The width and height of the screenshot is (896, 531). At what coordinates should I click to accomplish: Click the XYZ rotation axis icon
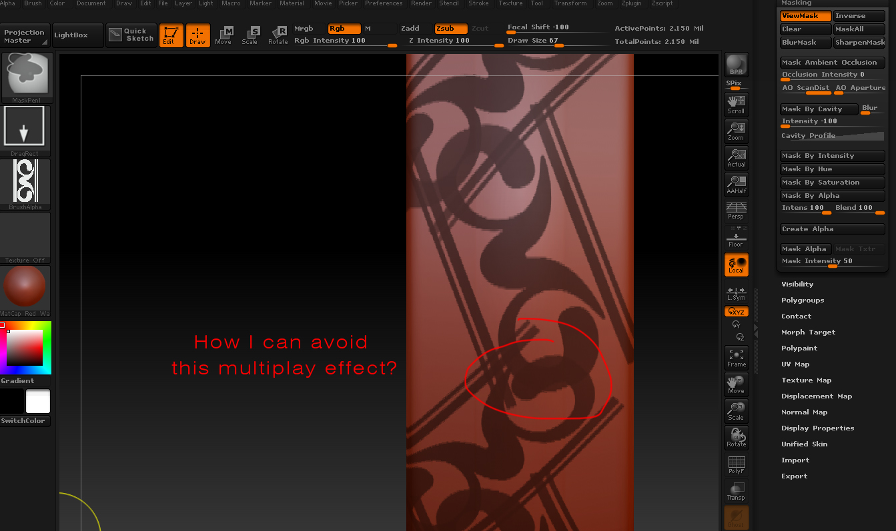(737, 312)
